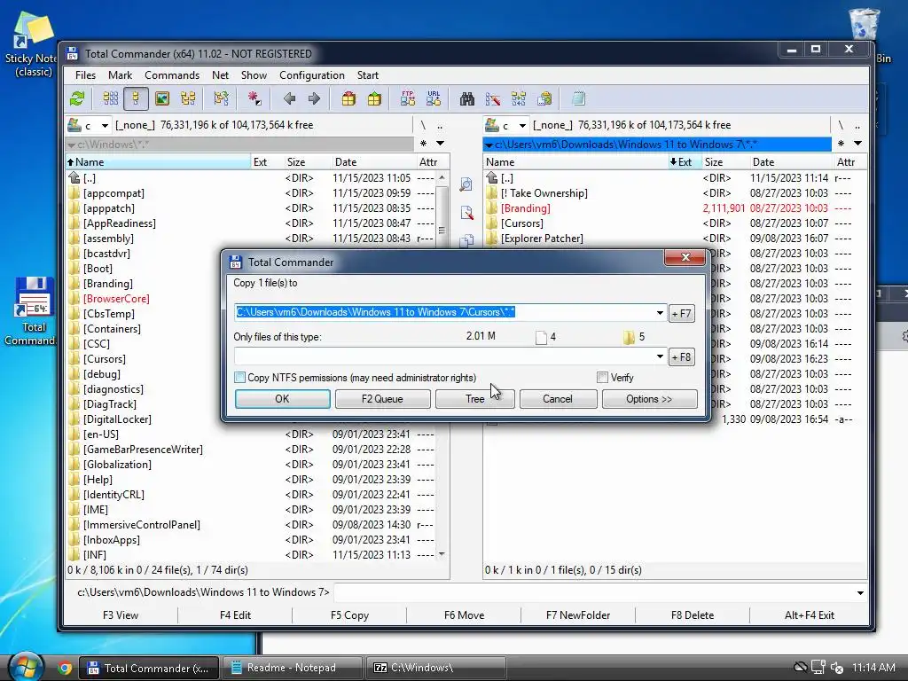Expand Options >> in copy dialog
The height and width of the screenshot is (681, 908).
click(x=649, y=399)
